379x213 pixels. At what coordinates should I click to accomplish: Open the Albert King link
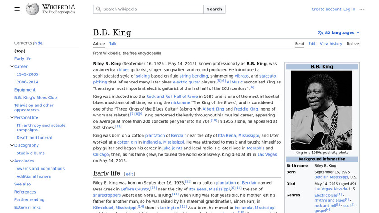(x=213, y=109)
